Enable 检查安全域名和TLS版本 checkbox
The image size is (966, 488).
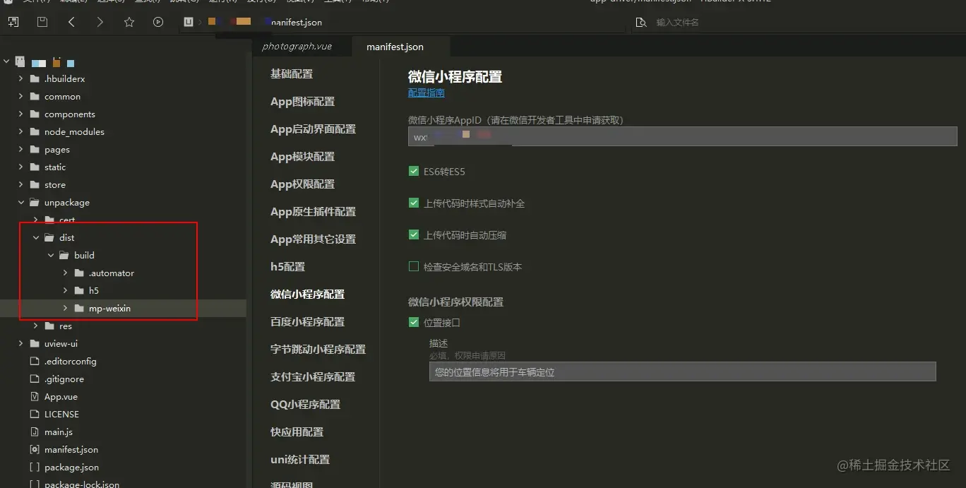(414, 266)
